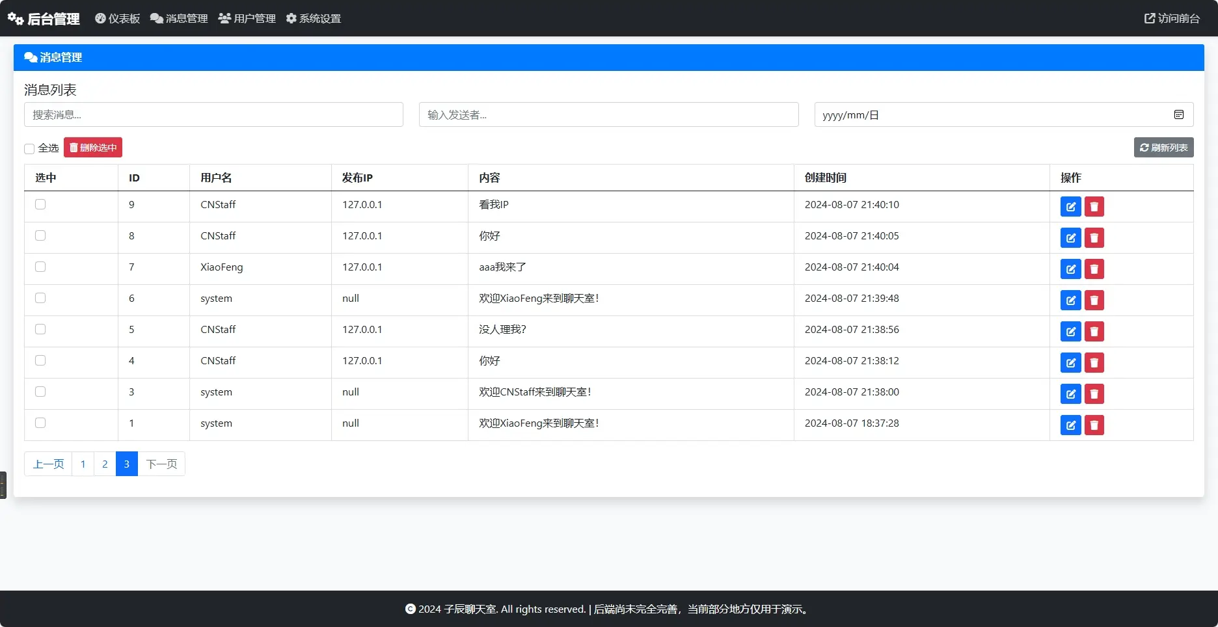Image resolution: width=1218 pixels, height=627 pixels.
Task: Click the red 删除选中 button
Action: coord(93,148)
